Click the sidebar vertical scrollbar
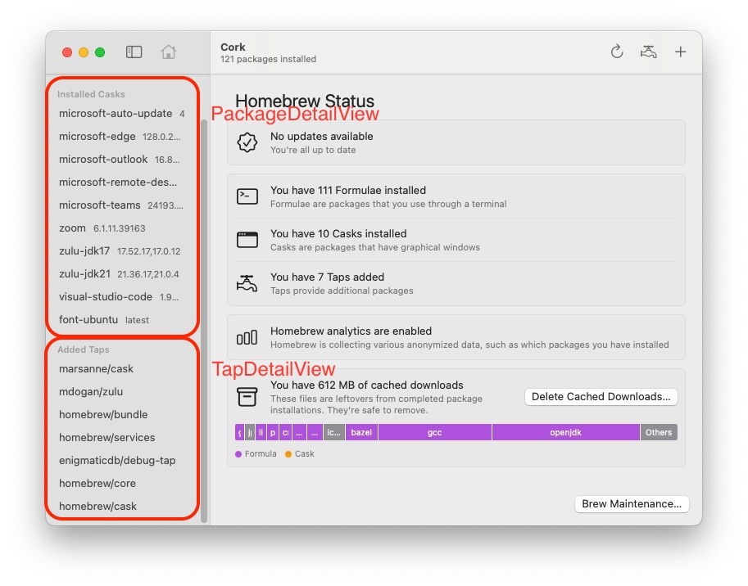Screen dimensions: 748x586 pos(204,321)
